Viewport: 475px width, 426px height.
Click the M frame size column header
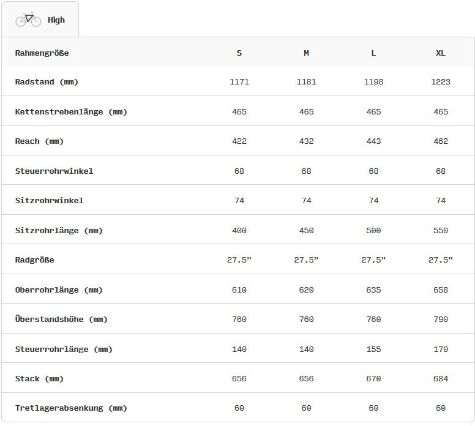coord(306,53)
